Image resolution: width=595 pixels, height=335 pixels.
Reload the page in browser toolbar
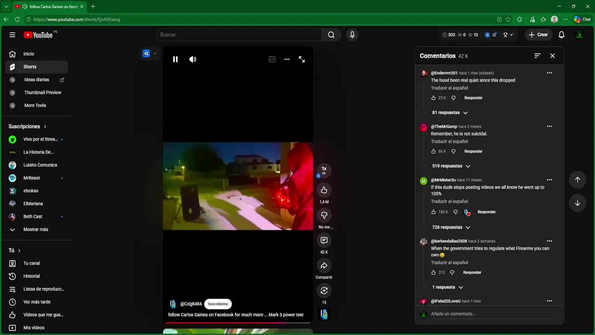[x=17, y=20]
